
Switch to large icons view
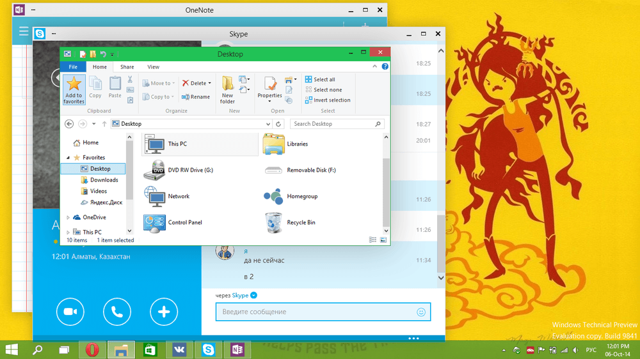[383, 240]
